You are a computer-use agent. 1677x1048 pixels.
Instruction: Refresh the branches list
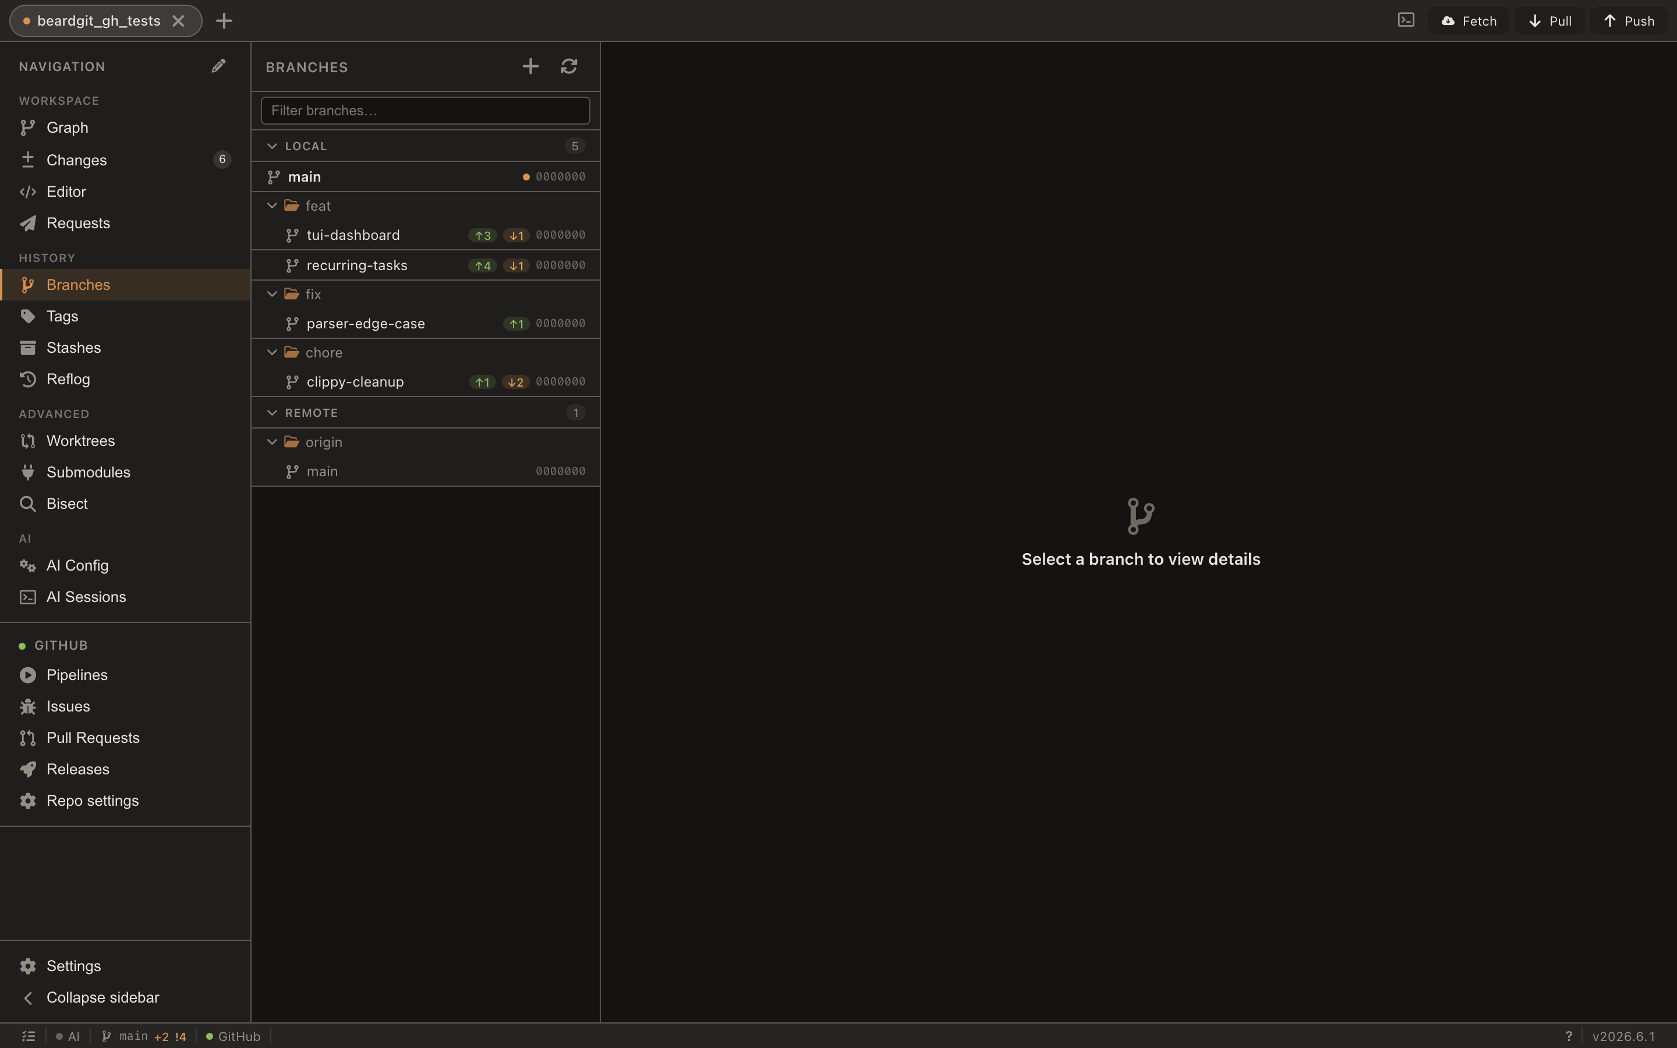click(569, 66)
